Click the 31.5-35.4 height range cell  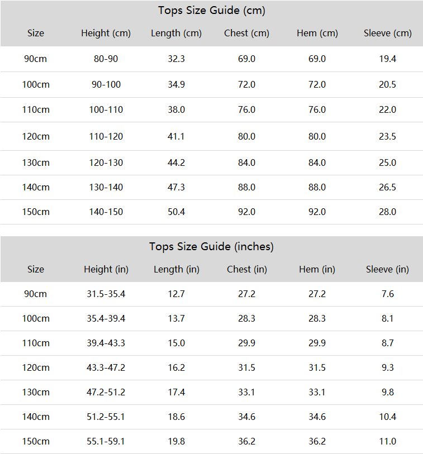pyautogui.click(x=106, y=294)
